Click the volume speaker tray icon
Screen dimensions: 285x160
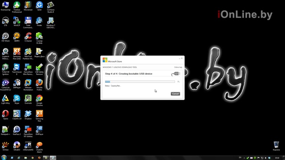[266, 158]
